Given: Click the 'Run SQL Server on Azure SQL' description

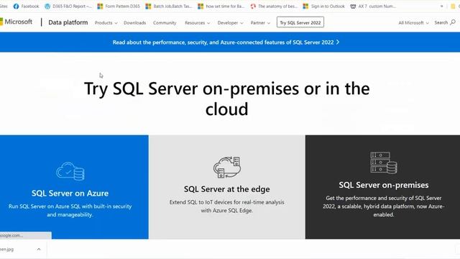Looking at the screenshot, I should pyautogui.click(x=70, y=210).
